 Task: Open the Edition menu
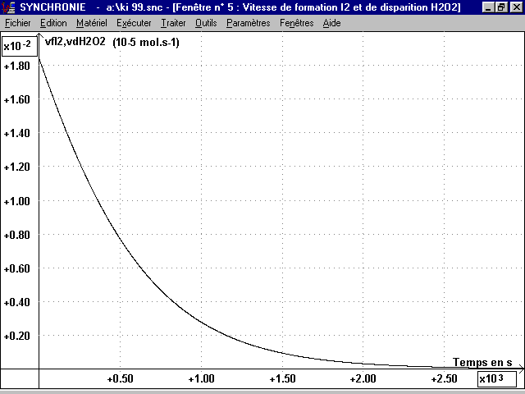[x=53, y=23]
